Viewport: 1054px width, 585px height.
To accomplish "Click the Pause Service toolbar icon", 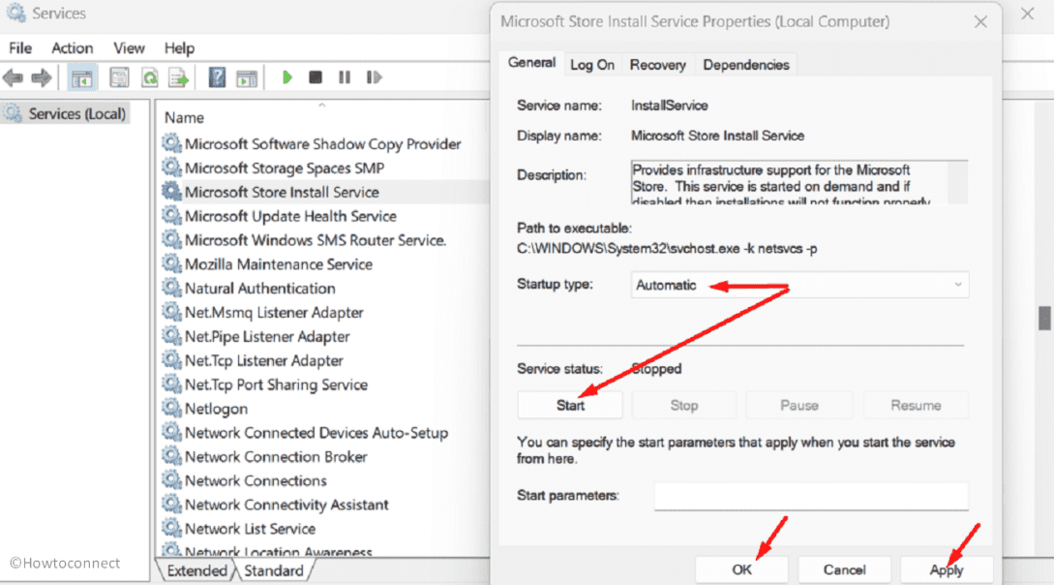I will [345, 77].
